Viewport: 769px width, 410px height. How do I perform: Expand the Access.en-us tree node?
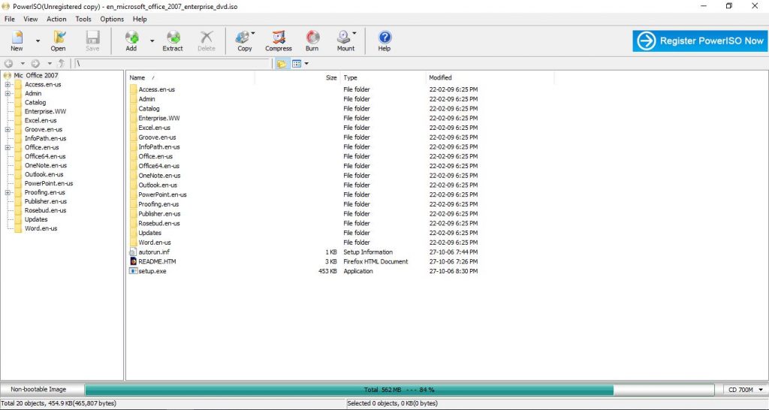(x=8, y=84)
